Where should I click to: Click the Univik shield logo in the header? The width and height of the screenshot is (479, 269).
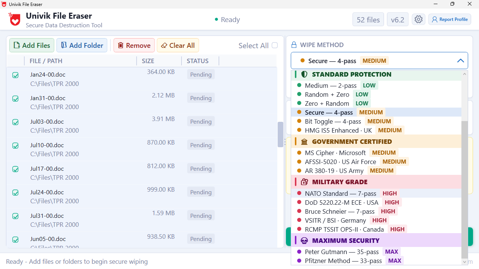14,19
